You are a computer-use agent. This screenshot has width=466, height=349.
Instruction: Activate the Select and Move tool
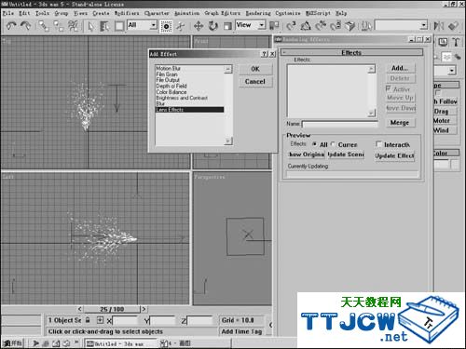coord(199,26)
